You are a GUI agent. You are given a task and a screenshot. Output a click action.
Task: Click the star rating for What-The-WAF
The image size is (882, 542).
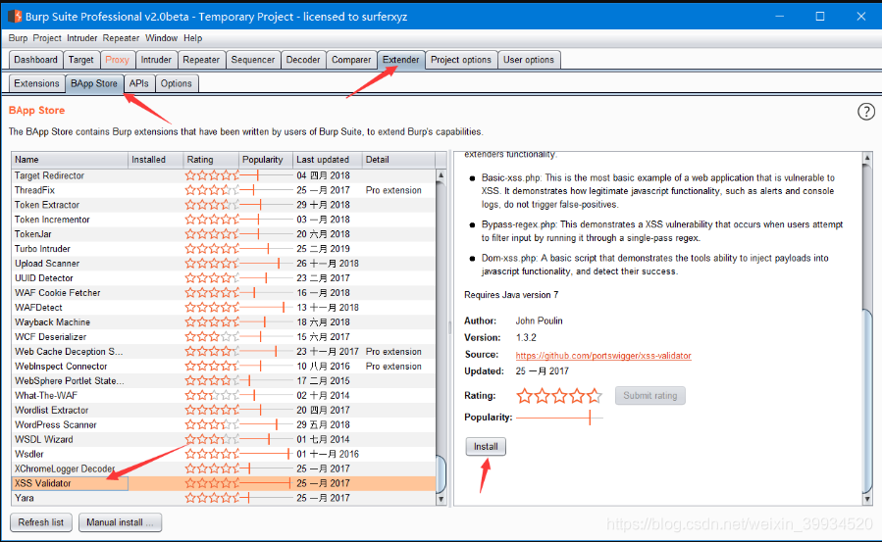(212, 395)
